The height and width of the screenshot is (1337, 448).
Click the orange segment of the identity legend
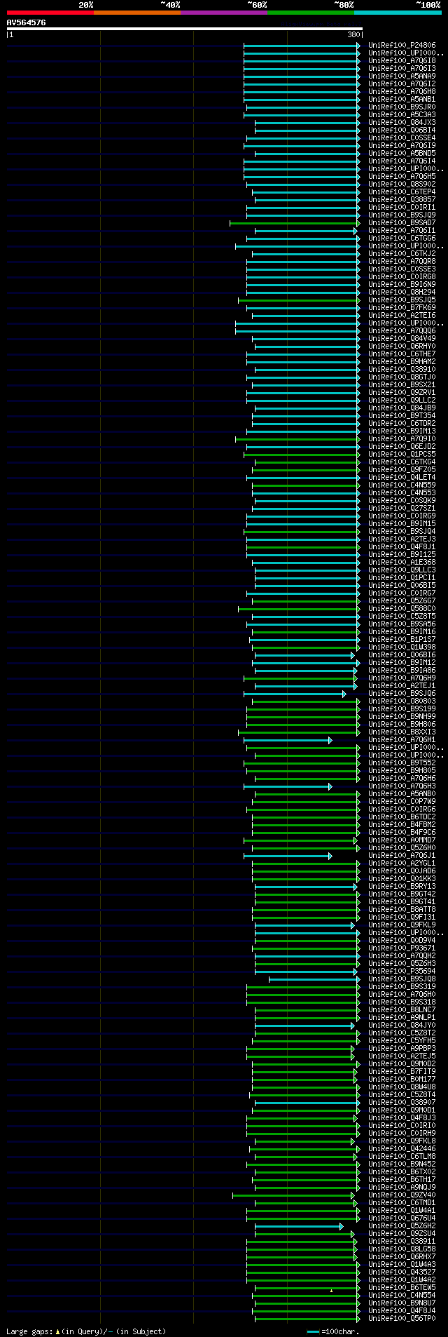137,13
